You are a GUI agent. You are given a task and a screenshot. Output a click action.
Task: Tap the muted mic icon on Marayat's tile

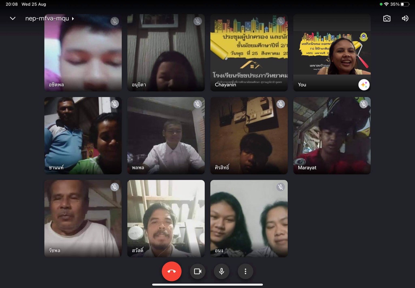(x=363, y=104)
